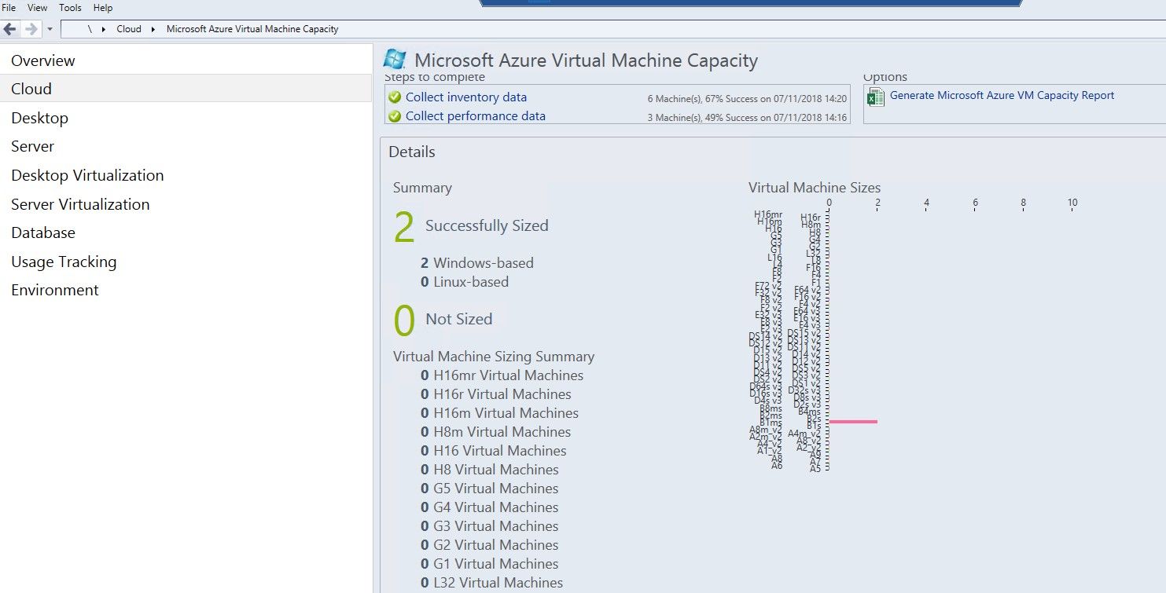Open Desktop Virtualization section

186,175
